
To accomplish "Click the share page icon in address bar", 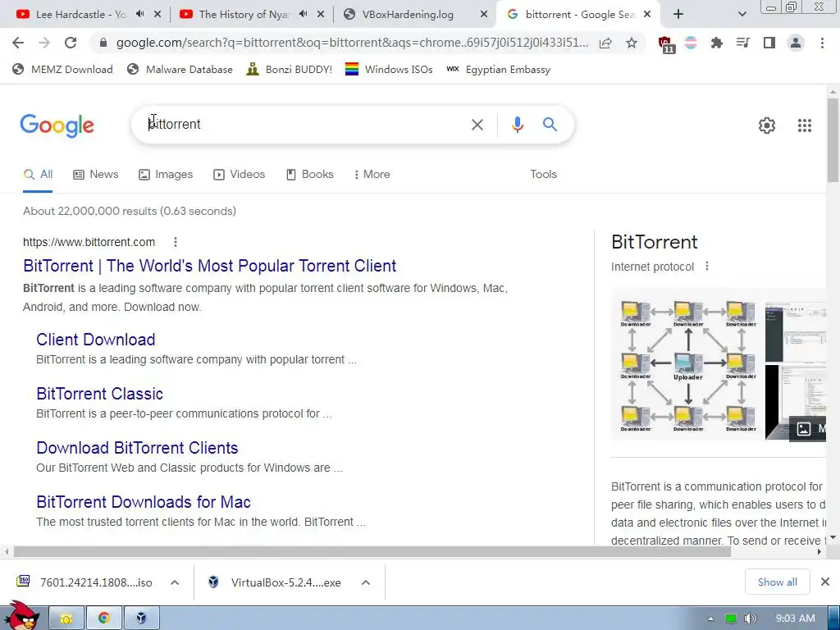I will click(x=605, y=43).
